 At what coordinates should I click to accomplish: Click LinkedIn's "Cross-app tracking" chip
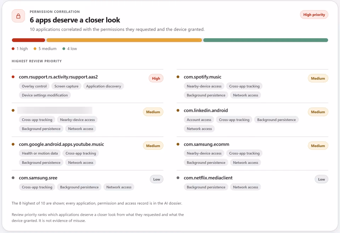coord(234,120)
